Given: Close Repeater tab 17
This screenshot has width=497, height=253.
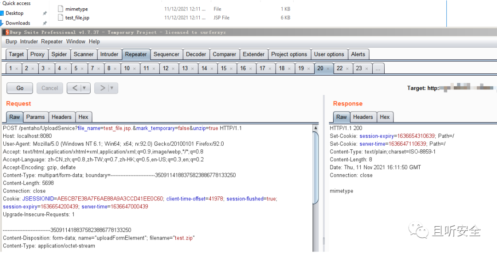Looking at the screenshot, I should pos(270,69).
